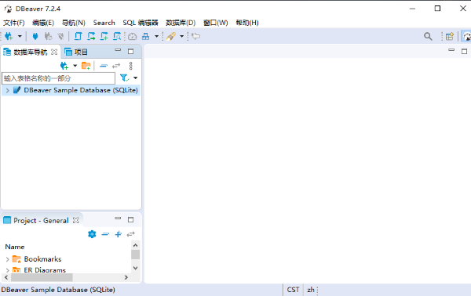Expand DBeaver Sample Database tree node
This screenshot has height=296, width=471.
click(x=8, y=90)
